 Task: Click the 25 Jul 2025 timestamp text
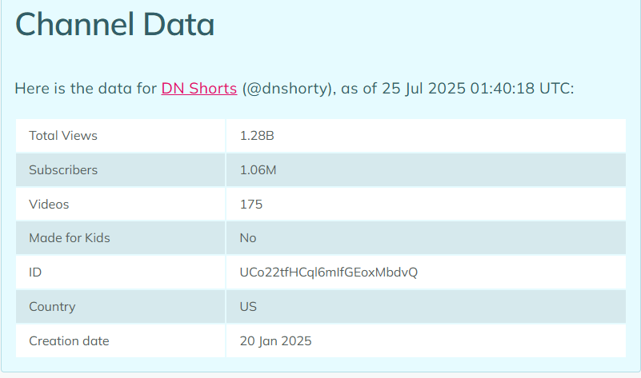pos(423,89)
